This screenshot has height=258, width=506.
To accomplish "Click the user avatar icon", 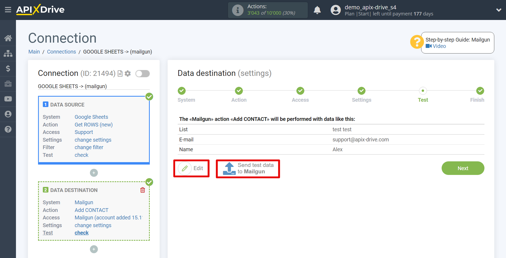I will tap(335, 10).
